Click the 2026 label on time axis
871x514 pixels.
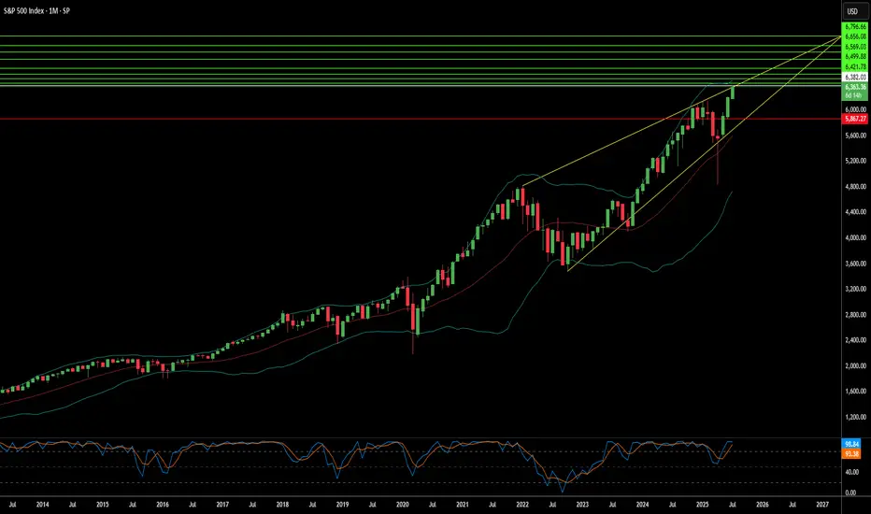(763, 505)
